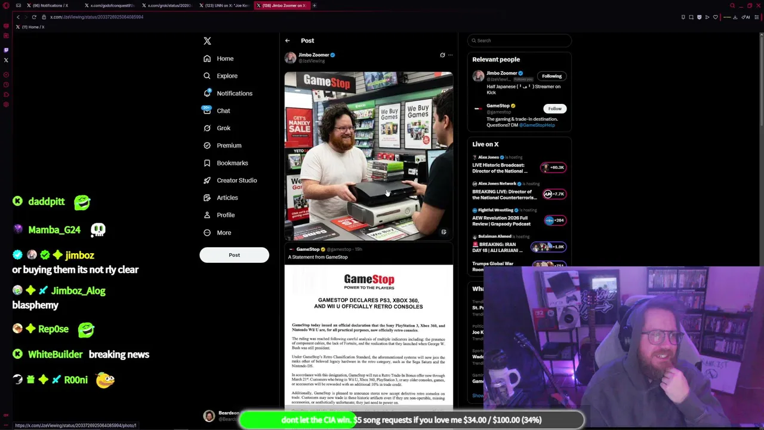The height and width of the screenshot is (430, 764).
Task: Click the downloads toolbar icon
Action: pyautogui.click(x=735, y=17)
